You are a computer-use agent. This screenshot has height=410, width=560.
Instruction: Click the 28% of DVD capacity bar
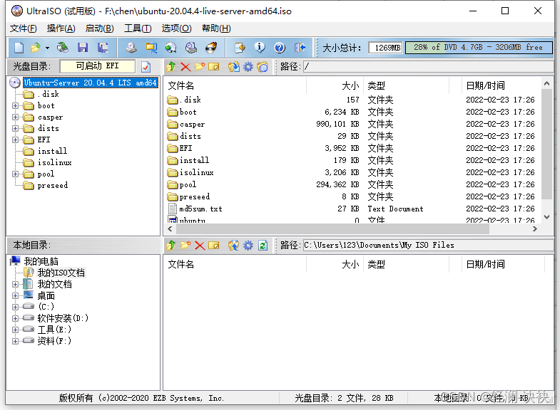coord(479,48)
